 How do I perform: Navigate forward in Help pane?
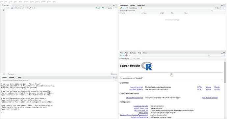123,55
